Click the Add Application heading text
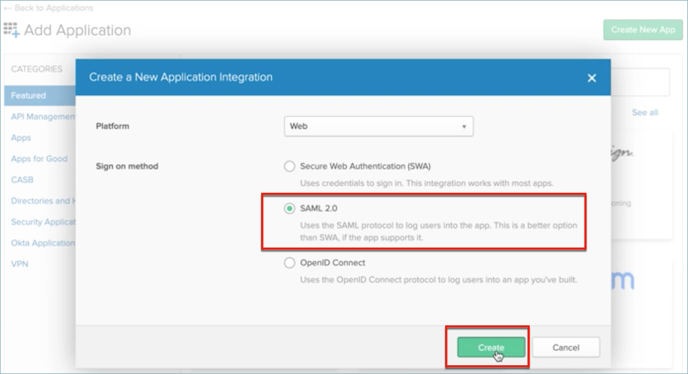 [x=77, y=30]
